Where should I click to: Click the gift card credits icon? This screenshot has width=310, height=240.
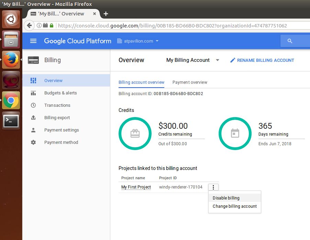click(135, 134)
